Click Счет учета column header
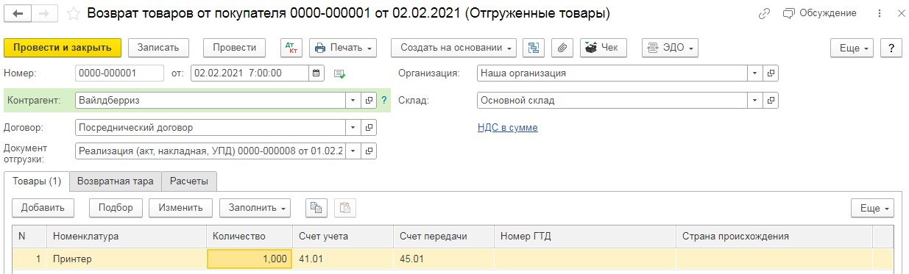Viewport: 909px width, 274px height. (343, 237)
